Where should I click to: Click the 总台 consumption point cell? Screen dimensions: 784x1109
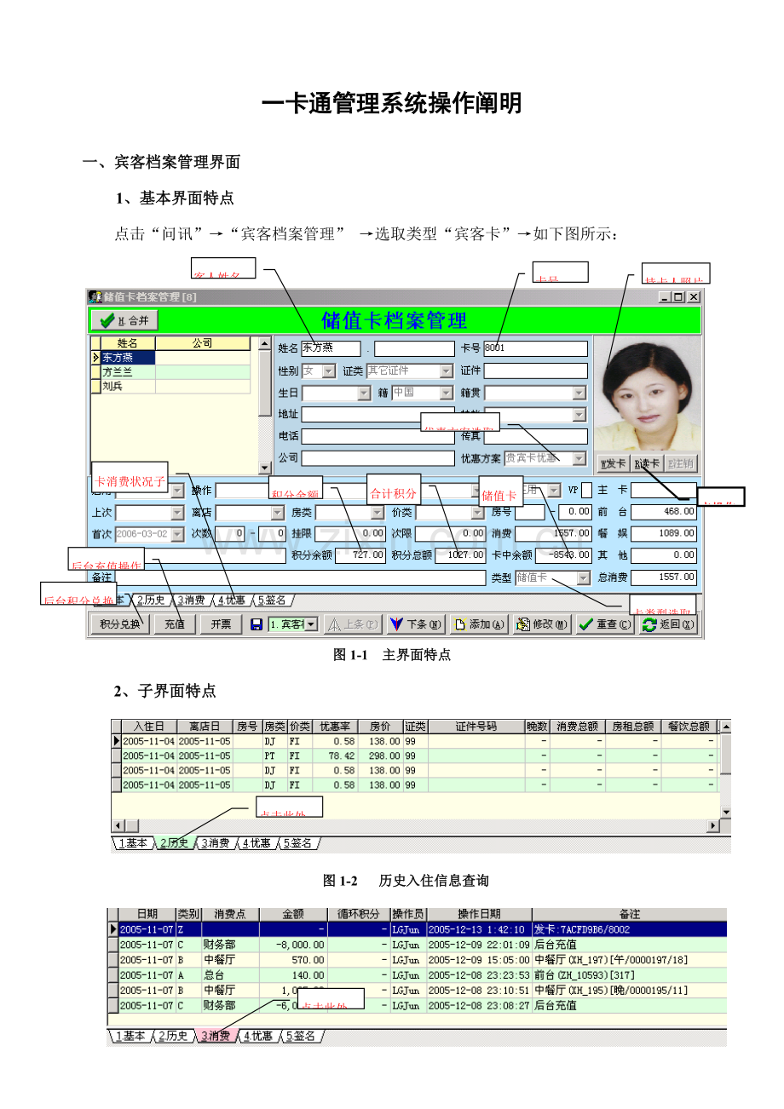click(230, 975)
